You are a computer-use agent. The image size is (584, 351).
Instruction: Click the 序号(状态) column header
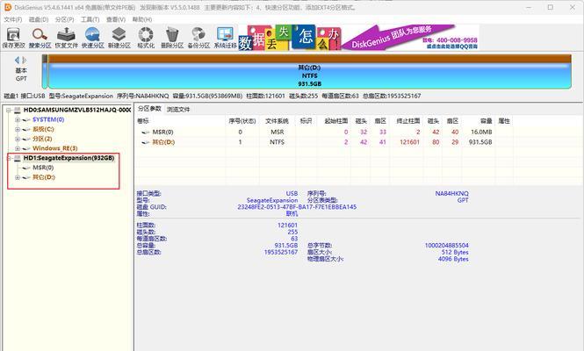click(242, 121)
